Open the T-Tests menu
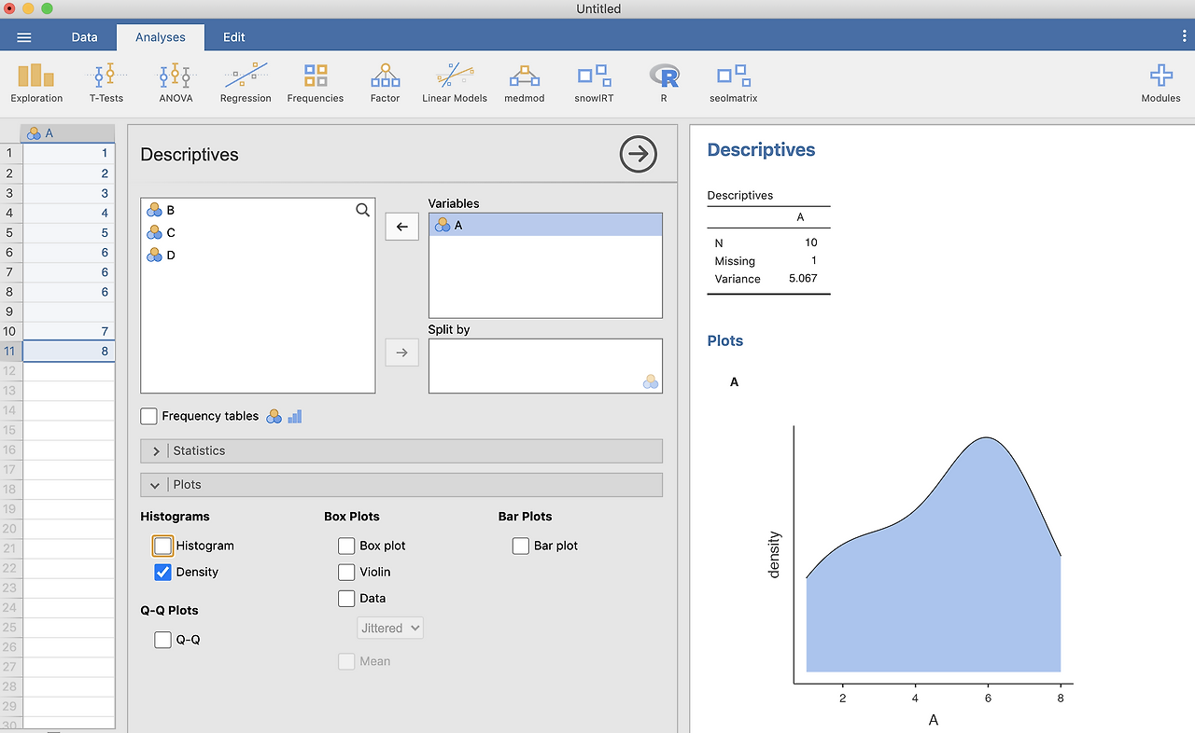The width and height of the screenshot is (1195, 733). (106, 83)
